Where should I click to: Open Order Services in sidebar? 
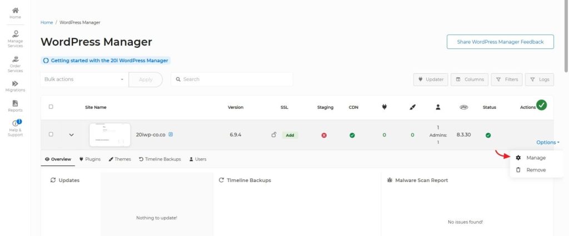[x=15, y=64]
